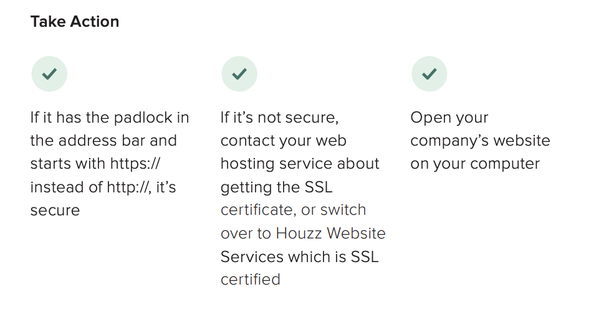Click the checkmark above "Open your company's website"
The image size is (591, 320).
429,74
